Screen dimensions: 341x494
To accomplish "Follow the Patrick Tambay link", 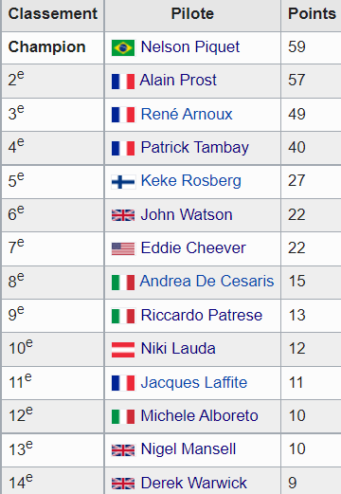I will [195, 148].
